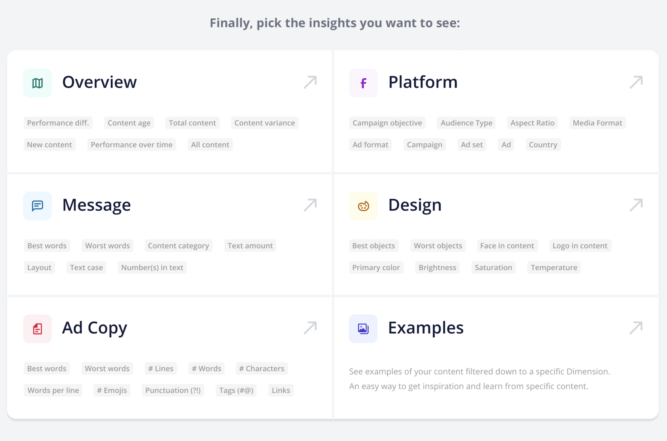Open Platform via its arrow icon
This screenshot has width=667, height=441.
[636, 82]
